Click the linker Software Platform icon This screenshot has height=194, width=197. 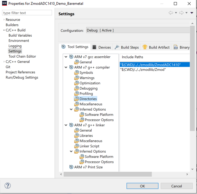tap(82, 157)
